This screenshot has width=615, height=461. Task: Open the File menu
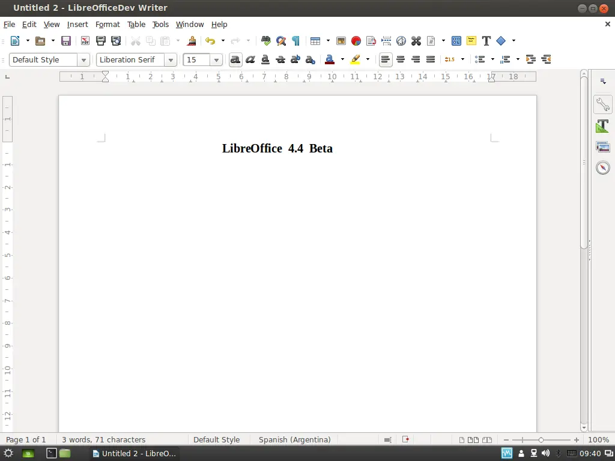[9, 24]
